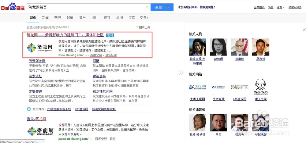
Task: Open passport.zhulong.com/ URL link
Action: coord(73,139)
